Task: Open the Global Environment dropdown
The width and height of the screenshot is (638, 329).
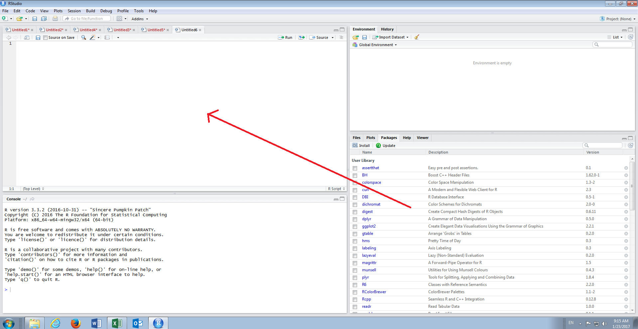Action: (375, 45)
